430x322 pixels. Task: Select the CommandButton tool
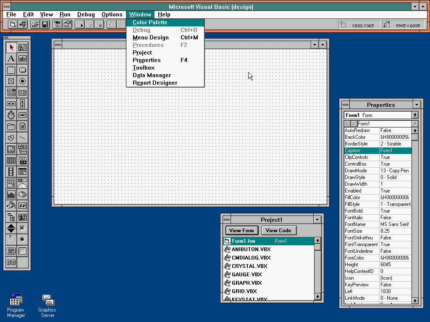click(x=23, y=70)
